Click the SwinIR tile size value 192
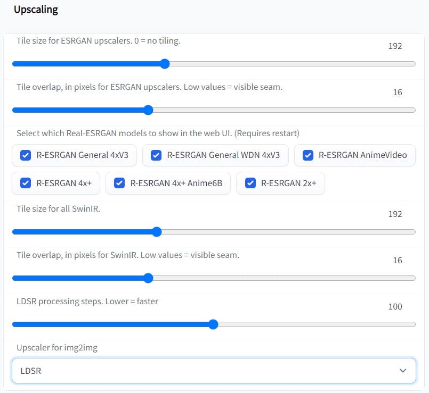 click(x=395, y=214)
